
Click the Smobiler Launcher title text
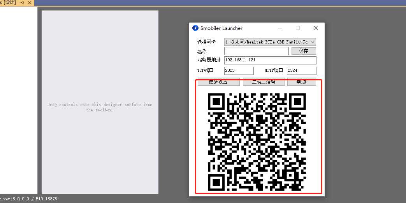pyautogui.click(x=221, y=28)
